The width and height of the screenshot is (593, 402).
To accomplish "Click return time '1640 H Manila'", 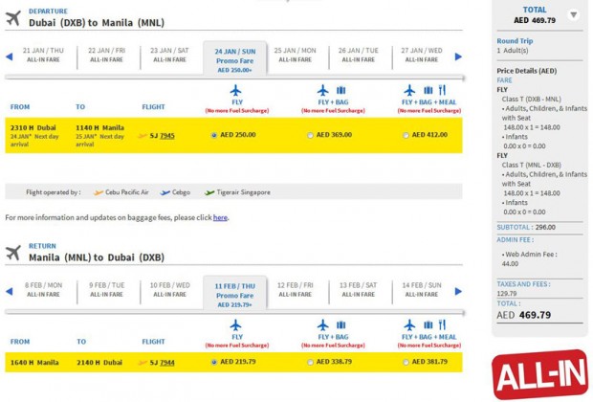I will [x=34, y=363].
